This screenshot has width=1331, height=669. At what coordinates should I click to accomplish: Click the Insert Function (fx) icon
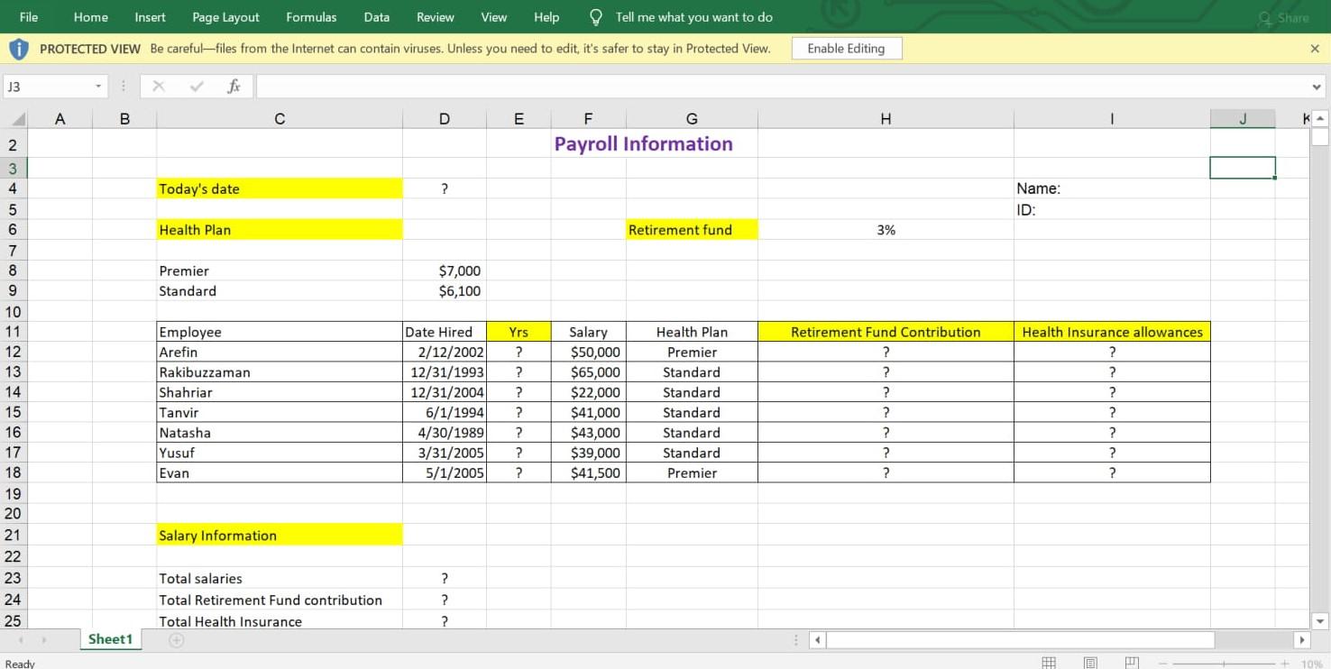tap(234, 87)
